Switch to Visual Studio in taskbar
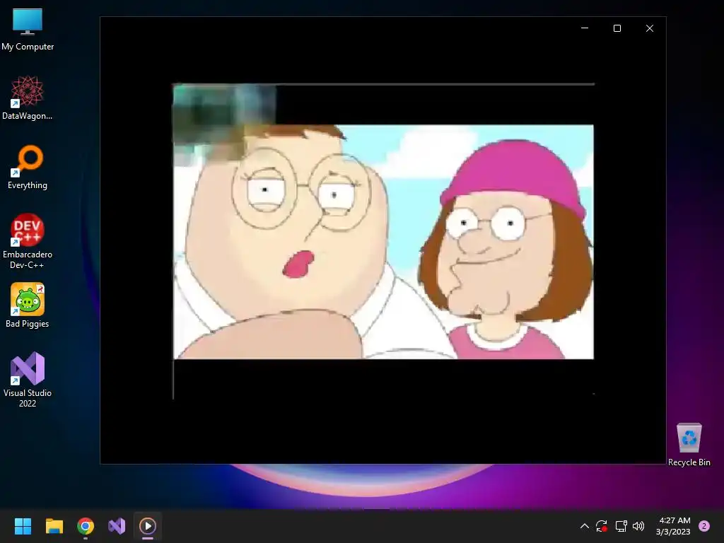Image resolution: width=724 pixels, height=543 pixels. coord(117,526)
